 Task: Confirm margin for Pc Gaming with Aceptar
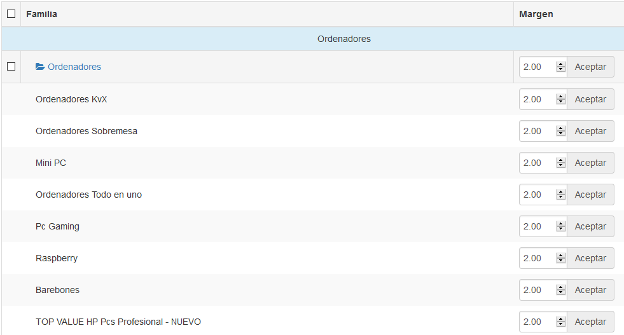(590, 226)
